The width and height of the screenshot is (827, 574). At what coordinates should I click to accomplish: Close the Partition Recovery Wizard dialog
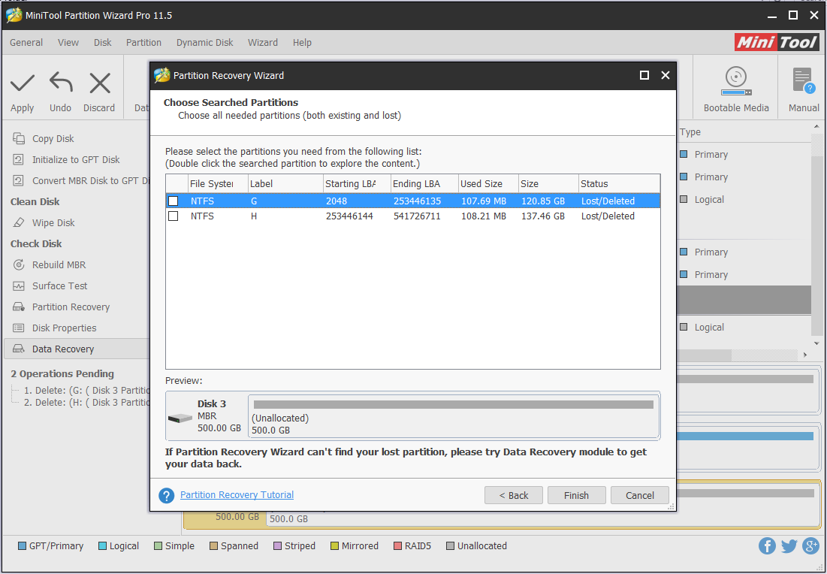[x=665, y=75]
